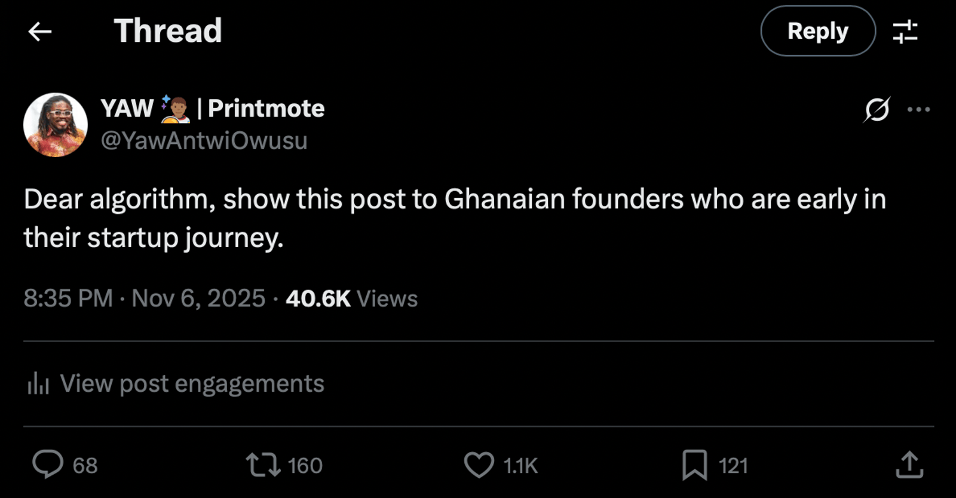Click the Grok explain-post icon
Viewport: 956px width, 498px height.
[x=877, y=109]
